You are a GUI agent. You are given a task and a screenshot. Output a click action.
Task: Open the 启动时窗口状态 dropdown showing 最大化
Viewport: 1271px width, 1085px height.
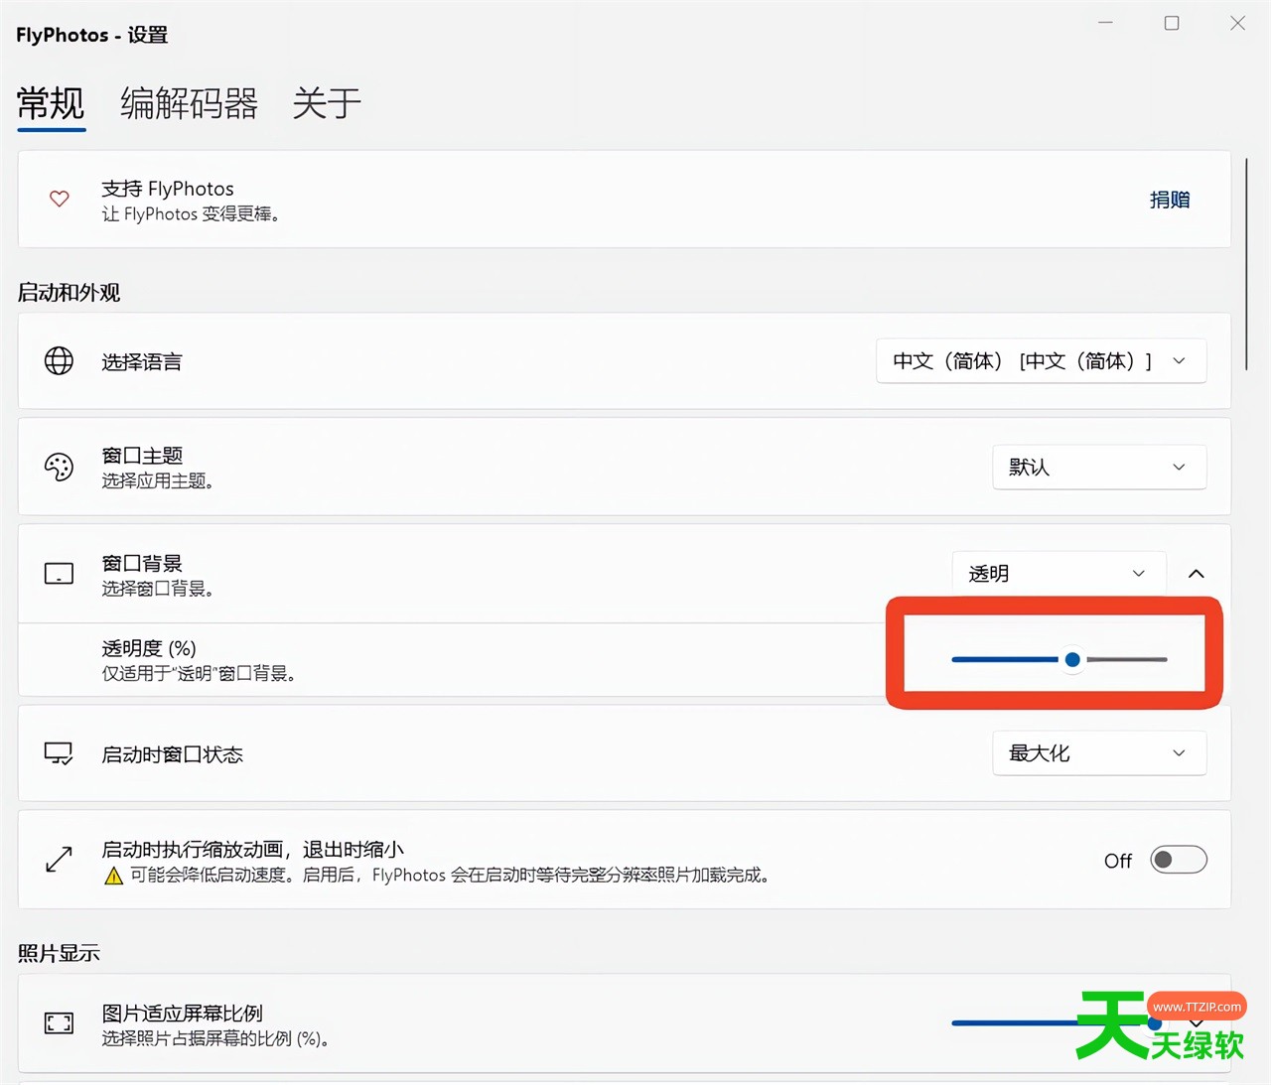click(1099, 753)
